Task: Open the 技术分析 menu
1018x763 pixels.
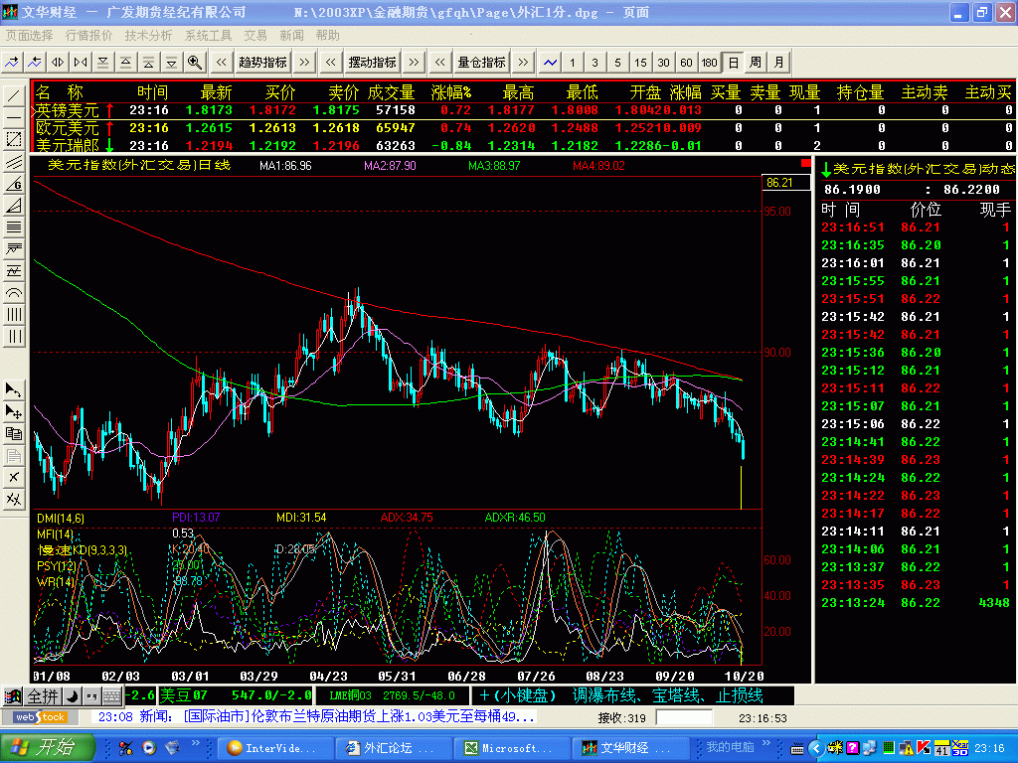Action: click(149, 35)
